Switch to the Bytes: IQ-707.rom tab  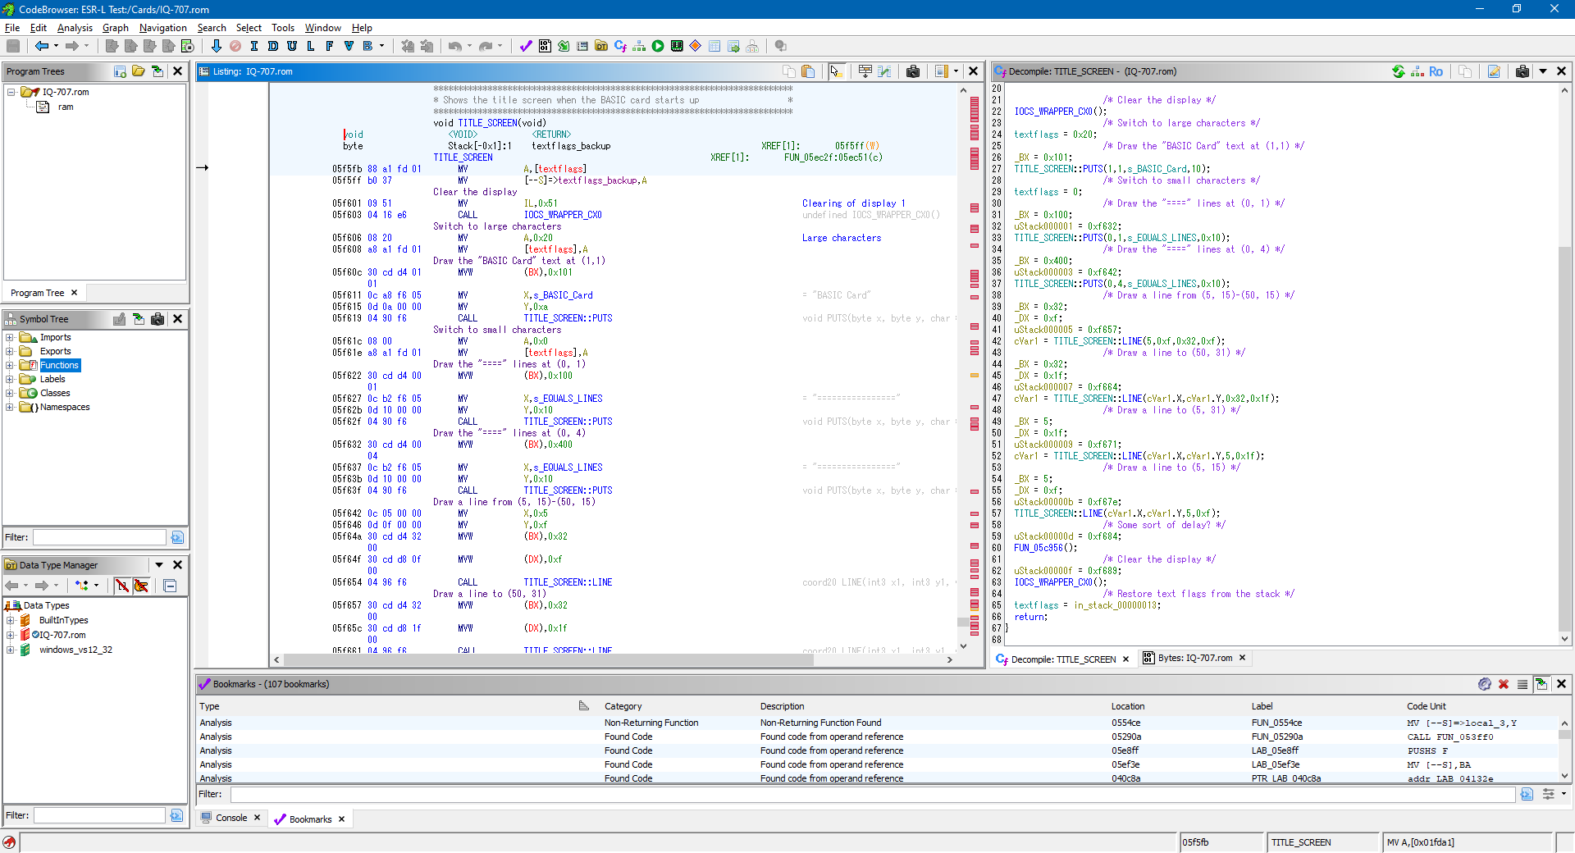(x=1194, y=658)
